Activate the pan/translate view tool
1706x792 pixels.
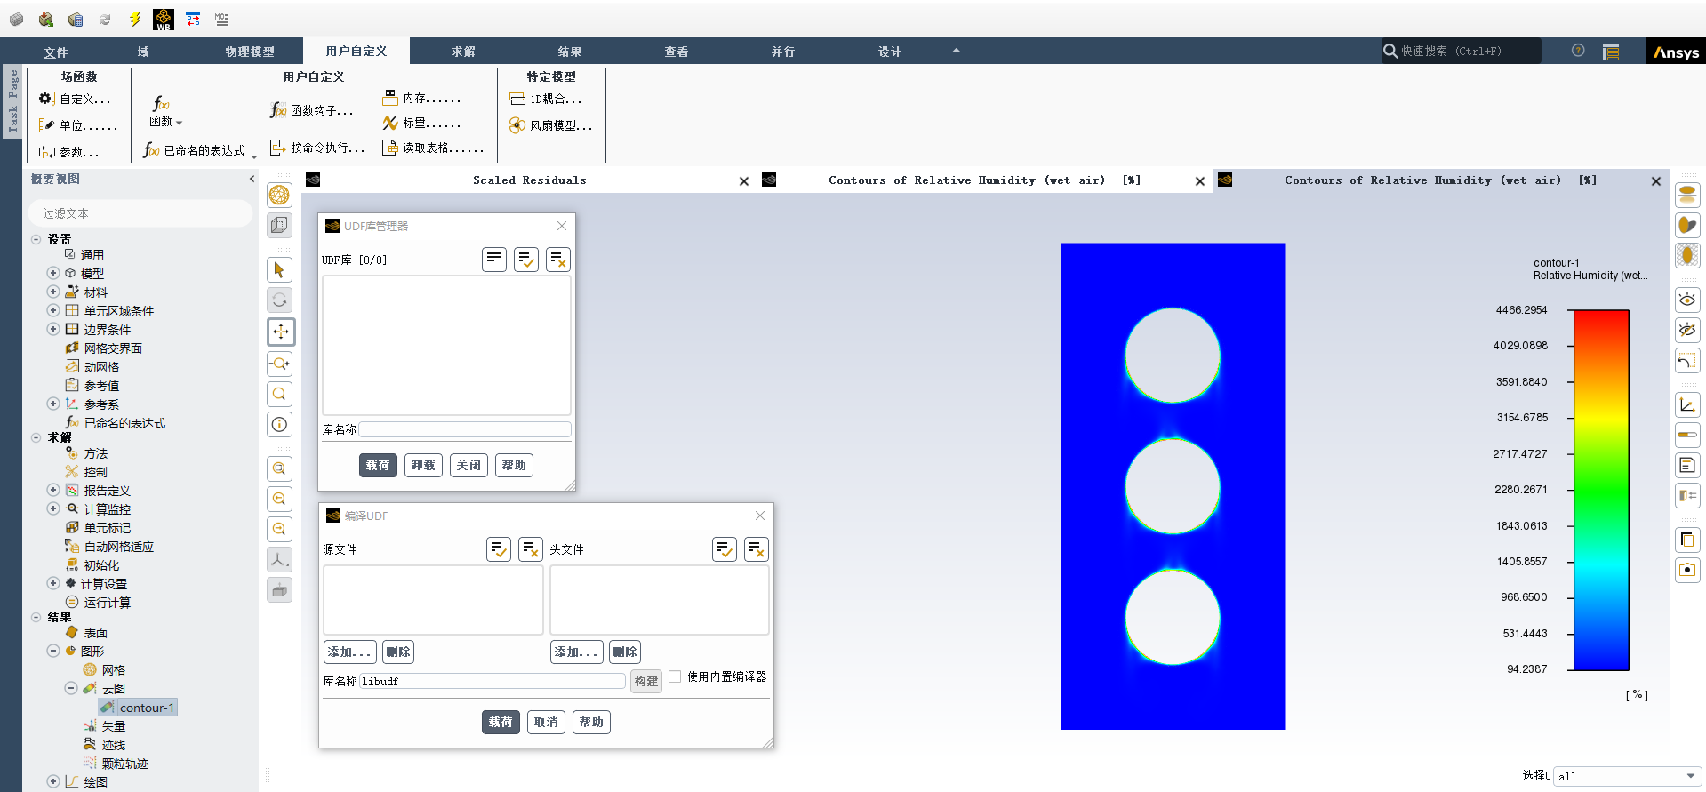click(280, 332)
